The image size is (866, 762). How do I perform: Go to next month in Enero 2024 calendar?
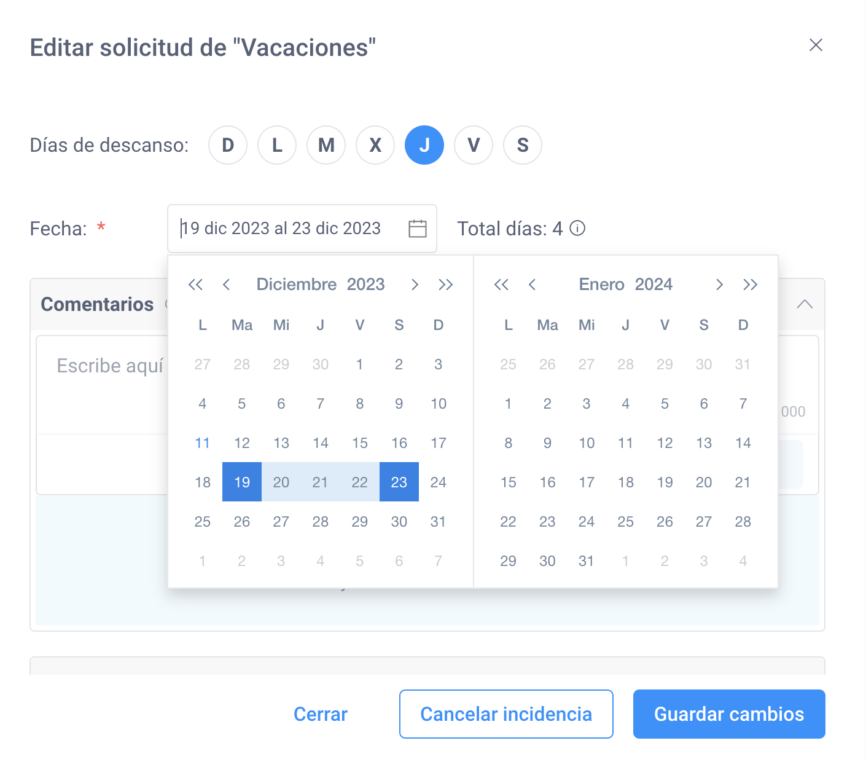coord(719,285)
